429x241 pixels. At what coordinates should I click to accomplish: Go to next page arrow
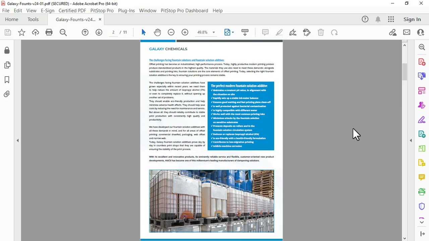pos(99,32)
